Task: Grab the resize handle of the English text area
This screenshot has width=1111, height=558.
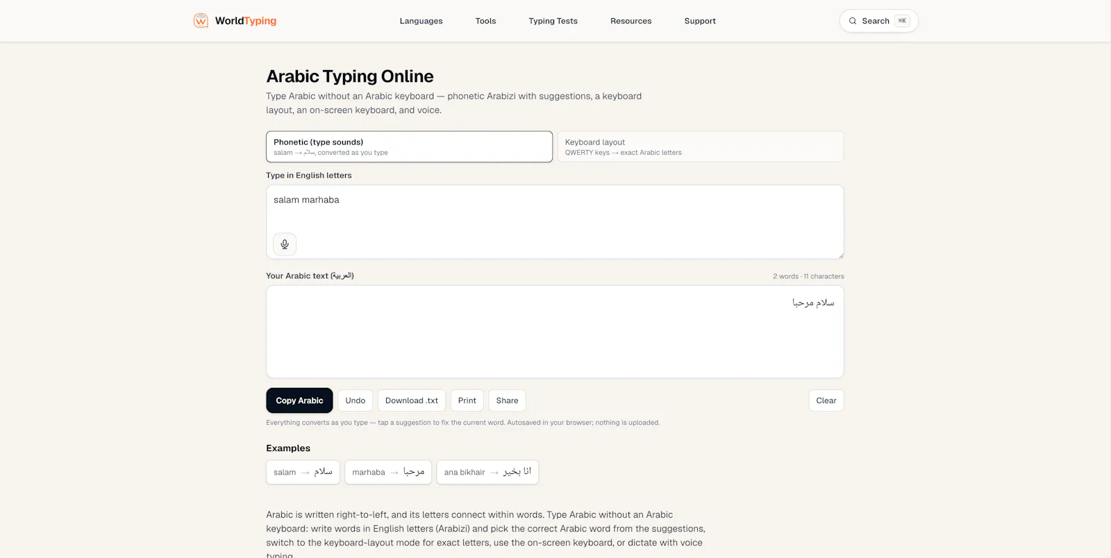Action: pyautogui.click(x=840, y=255)
